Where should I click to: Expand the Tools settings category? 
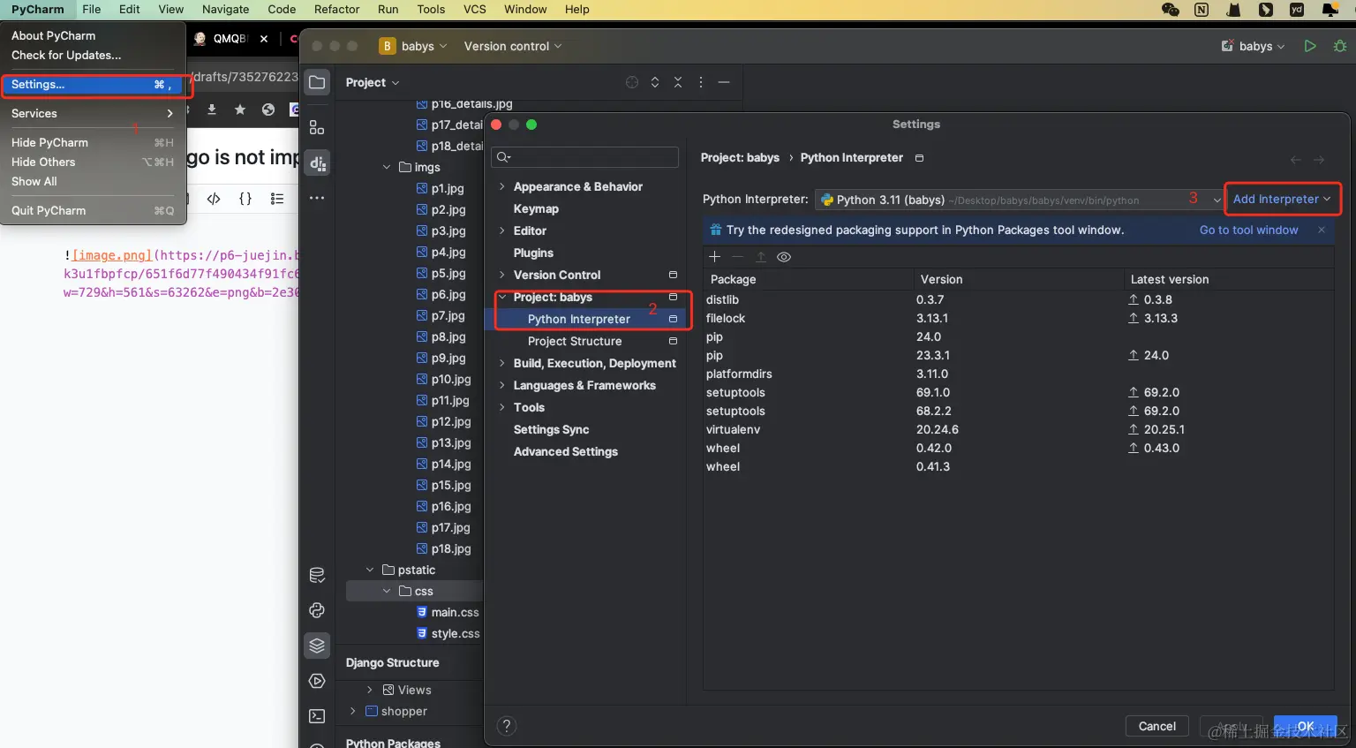(x=502, y=407)
